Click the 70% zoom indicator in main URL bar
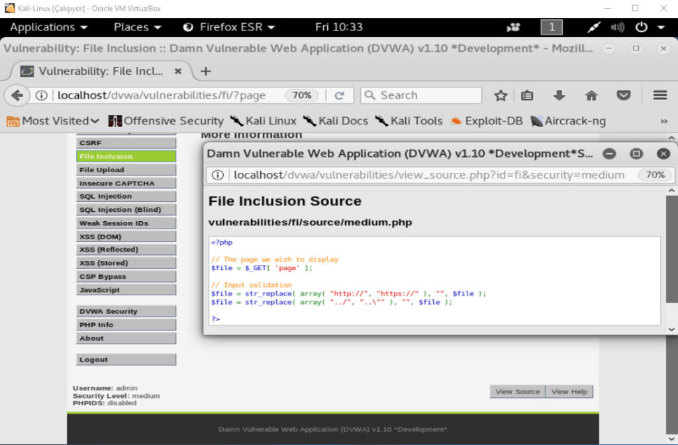This screenshot has height=445, width=678. click(x=302, y=95)
